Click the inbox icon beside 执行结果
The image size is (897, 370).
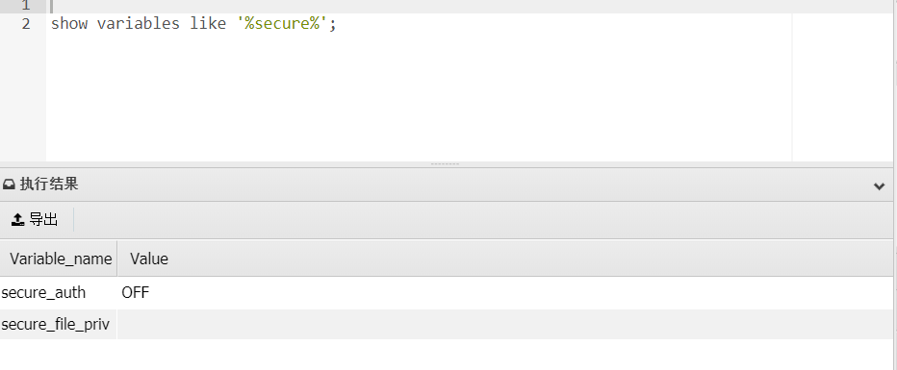[9, 185]
